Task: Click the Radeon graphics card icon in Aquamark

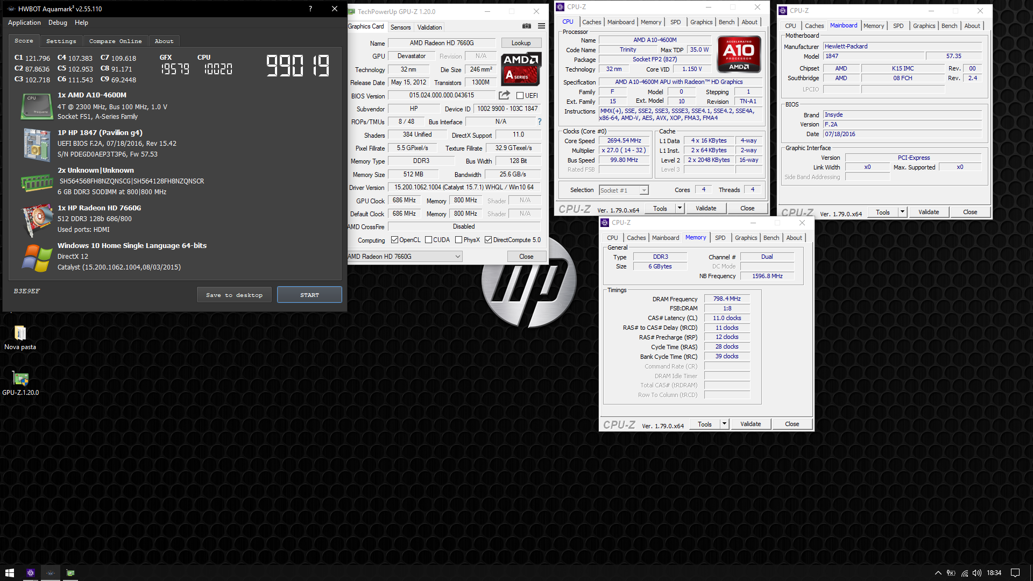Action: click(37, 220)
